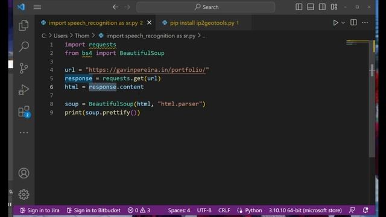Sign in to Jira from status bar
This screenshot has height=217, width=386.
coord(40,210)
